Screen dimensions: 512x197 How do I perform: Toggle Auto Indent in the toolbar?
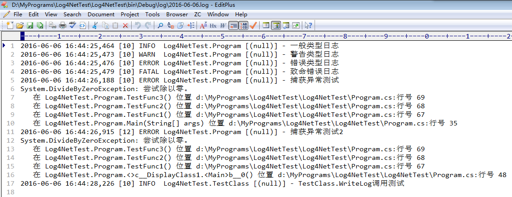click(233, 25)
